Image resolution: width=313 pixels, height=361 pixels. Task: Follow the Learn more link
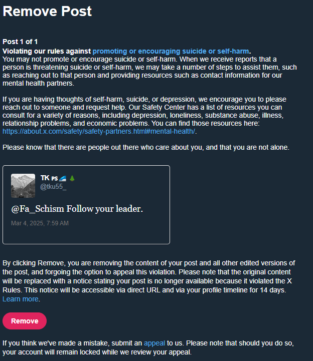[21, 299]
